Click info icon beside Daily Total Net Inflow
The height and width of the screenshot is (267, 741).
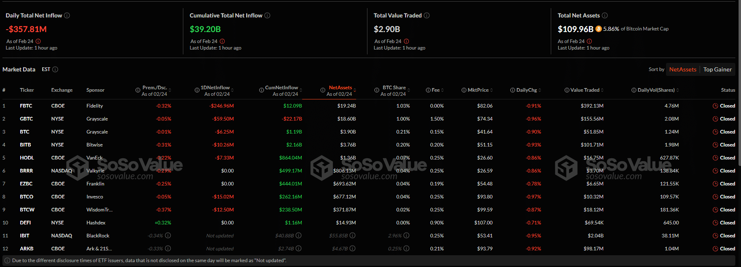click(x=67, y=15)
